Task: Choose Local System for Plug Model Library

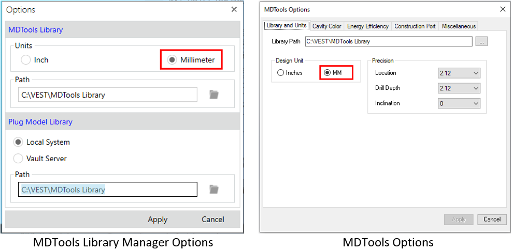Action: [18, 142]
